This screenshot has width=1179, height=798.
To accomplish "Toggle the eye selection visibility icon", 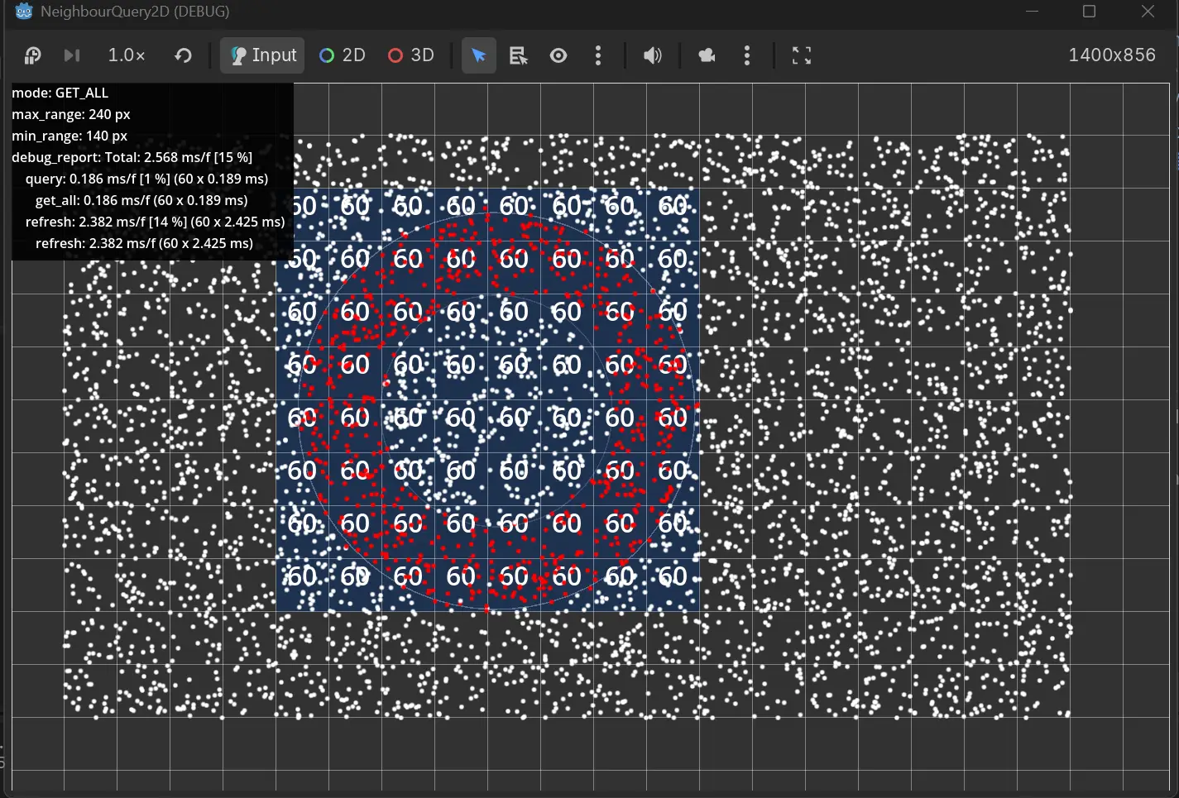I will [558, 55].
